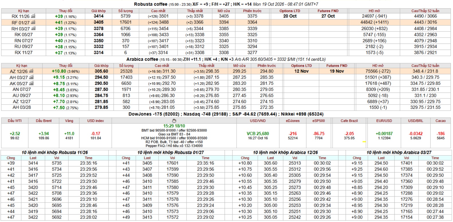Click the 19 Nov futures FND date
This screenshot has width=453, height=222.
pos(337,71)
